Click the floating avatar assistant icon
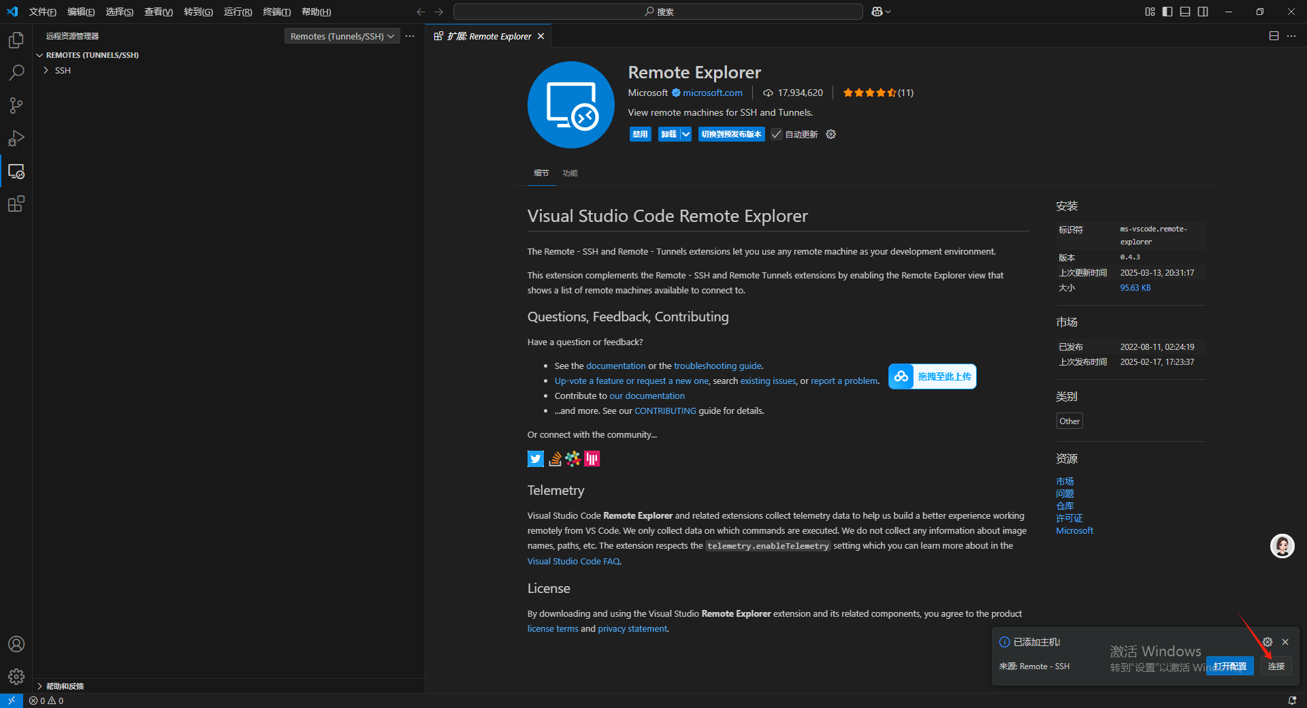Screen dimensions: 1307x708 [x=1282, y=546]
